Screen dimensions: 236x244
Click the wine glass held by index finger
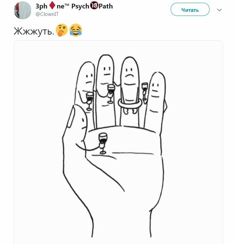(x=90, y=101)
